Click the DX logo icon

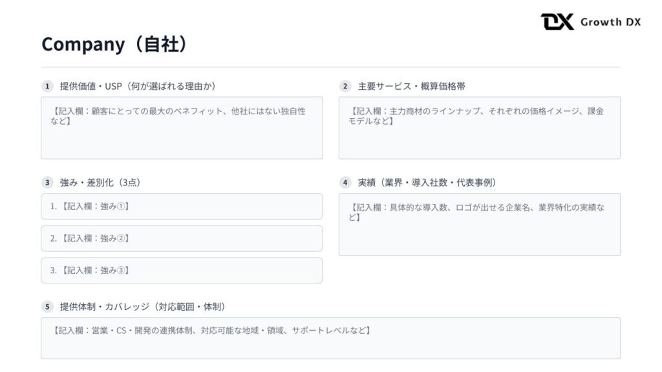(557, 22)
